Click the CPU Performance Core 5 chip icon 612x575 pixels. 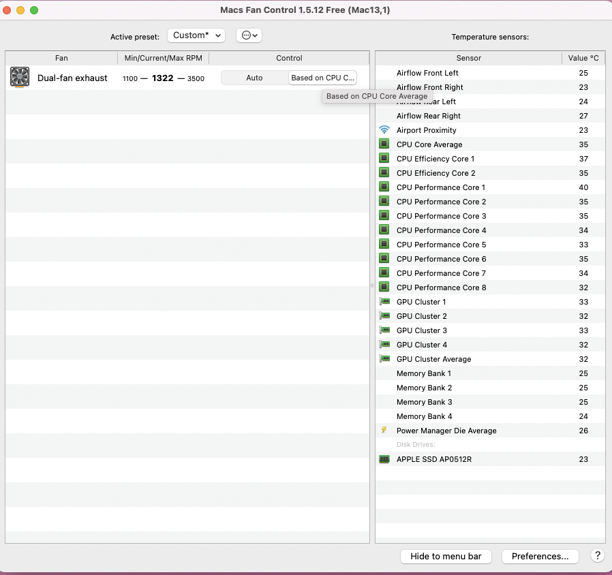384,244
